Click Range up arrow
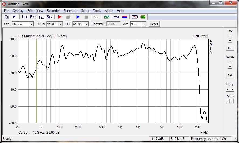The width and height of the screenshot is (239, 143). (x=230, y=62)
